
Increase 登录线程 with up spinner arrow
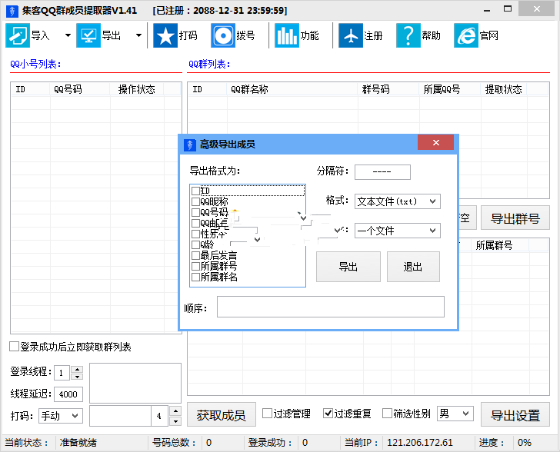click(77, 369)
